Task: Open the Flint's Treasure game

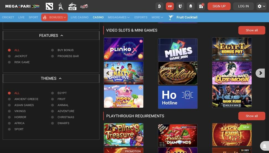Action: 124,135
